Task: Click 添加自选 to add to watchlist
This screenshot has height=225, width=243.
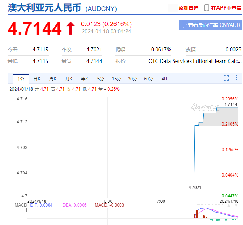Action: (188, 8)
